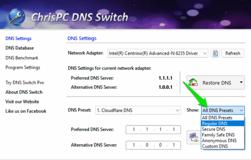Open the DNS Preset dropdown
Viewport: 251px width, 160px height.
[x=138, y=110]
